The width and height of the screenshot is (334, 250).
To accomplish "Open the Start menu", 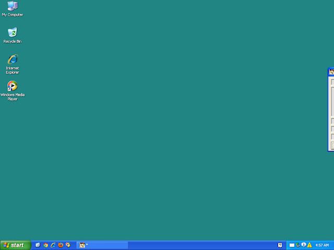I will tap(15, 245).
